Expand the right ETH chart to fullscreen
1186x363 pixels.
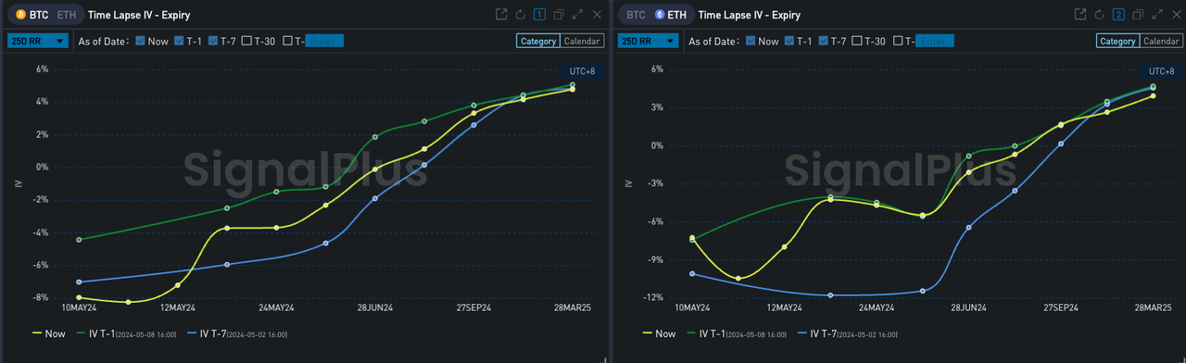[x=1156, y=14]
